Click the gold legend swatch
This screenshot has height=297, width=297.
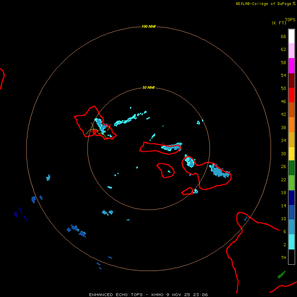(291, 140)
